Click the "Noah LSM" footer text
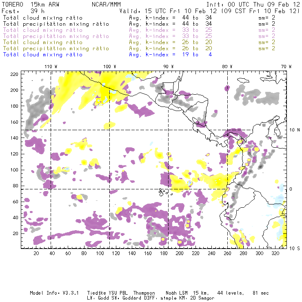The width and height of the screenshot is (302, 302). (177, 293)
